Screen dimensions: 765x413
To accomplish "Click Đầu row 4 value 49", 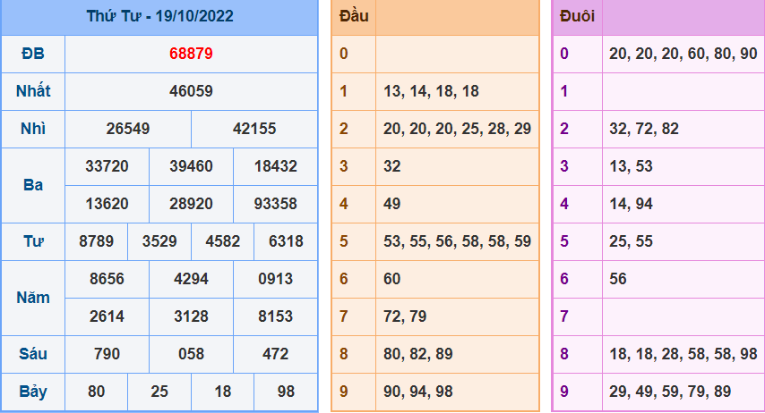I will click(391, 204).
